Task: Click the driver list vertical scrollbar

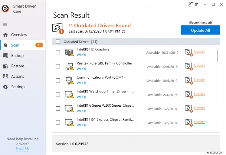Action: (x=218, y=56)
